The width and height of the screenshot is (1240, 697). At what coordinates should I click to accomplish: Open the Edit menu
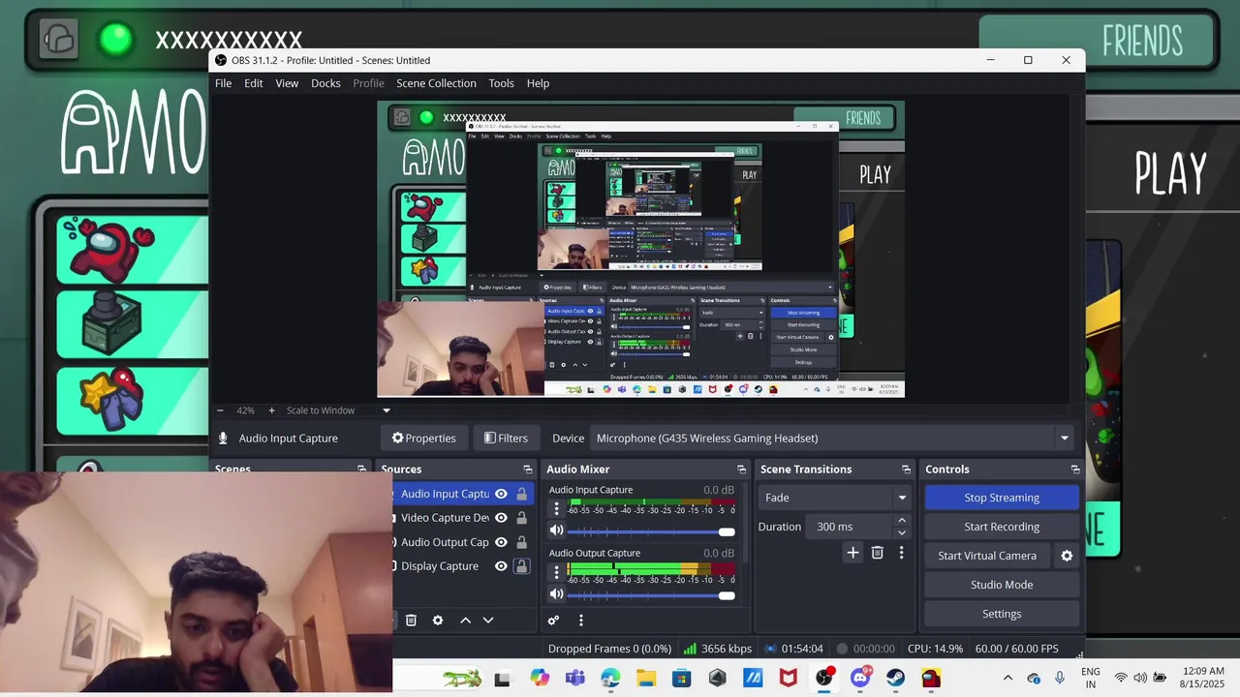pyautogui.click(x=253, y=83)
